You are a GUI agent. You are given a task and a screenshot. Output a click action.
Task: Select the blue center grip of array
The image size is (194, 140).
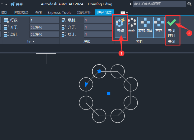pos(108,93)
